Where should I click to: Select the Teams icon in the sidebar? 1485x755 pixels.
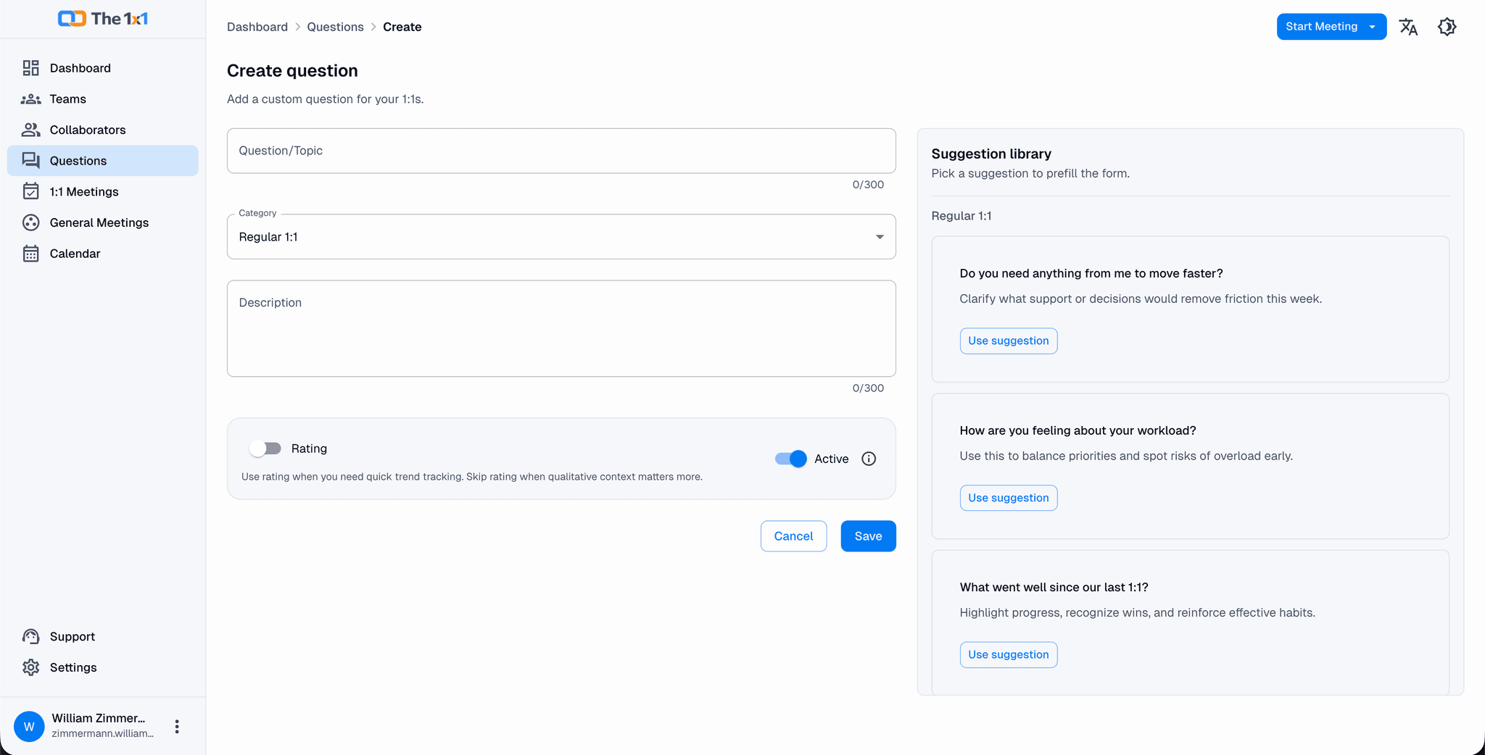[x=31, y=99]
